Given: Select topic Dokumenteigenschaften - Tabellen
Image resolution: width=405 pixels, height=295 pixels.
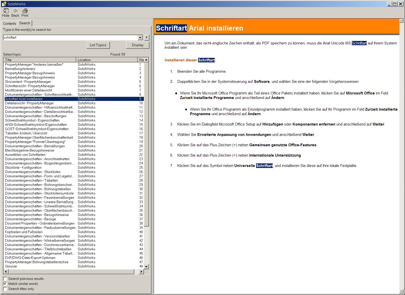Looking at the screenshot, I should (74, 180).
